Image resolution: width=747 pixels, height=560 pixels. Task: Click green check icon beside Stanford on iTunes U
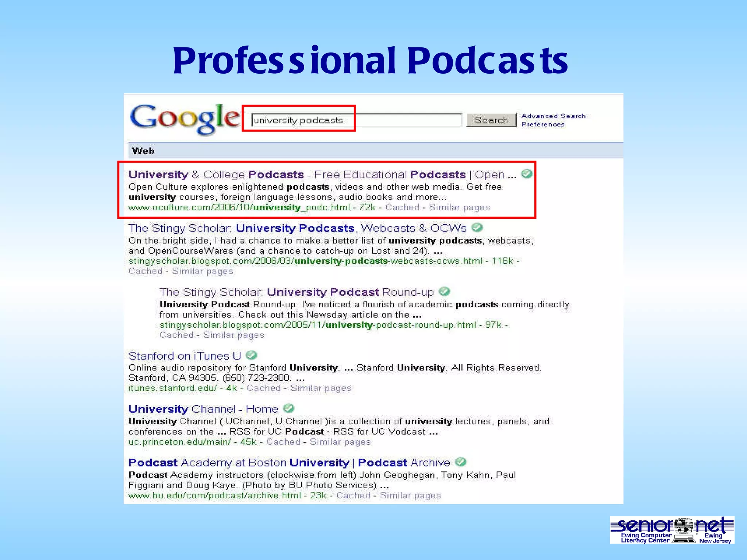252,355
